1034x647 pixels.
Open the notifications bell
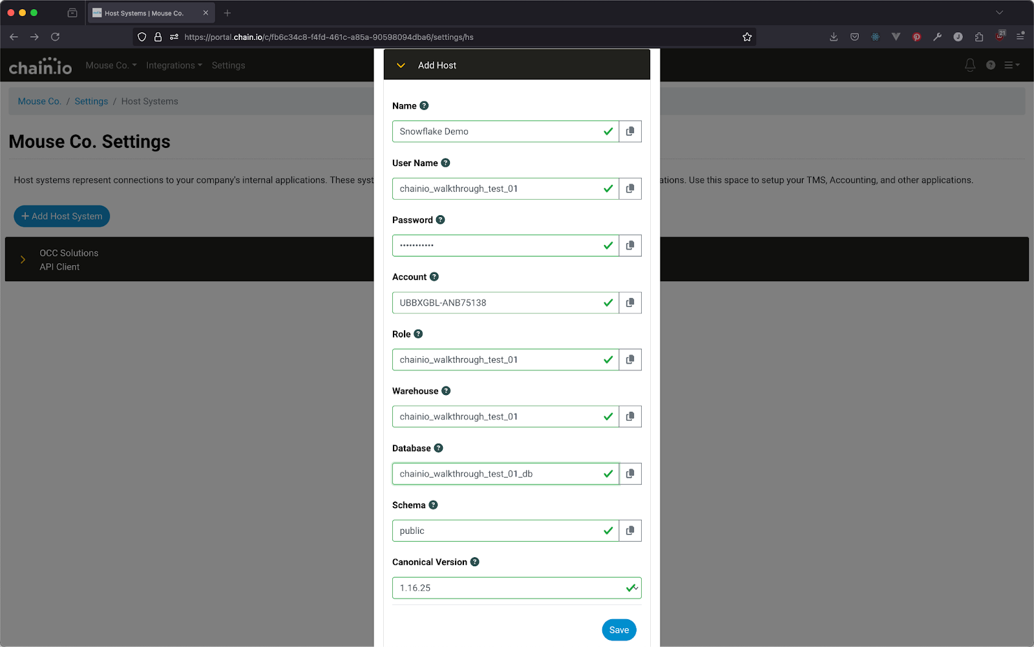[970, 65]
